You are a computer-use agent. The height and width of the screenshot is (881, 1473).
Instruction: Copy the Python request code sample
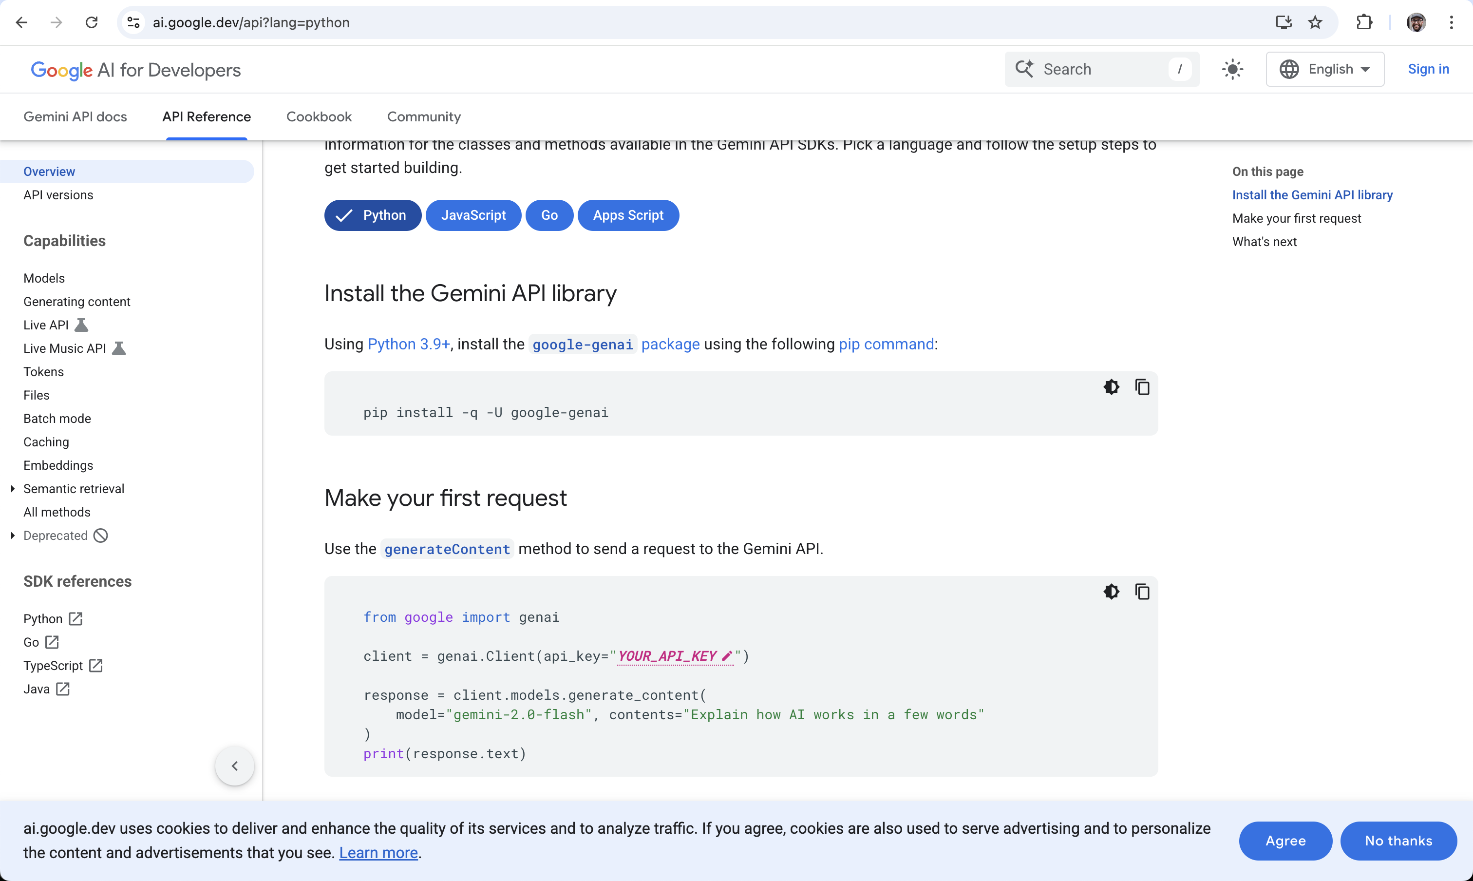coord(1142,592)
